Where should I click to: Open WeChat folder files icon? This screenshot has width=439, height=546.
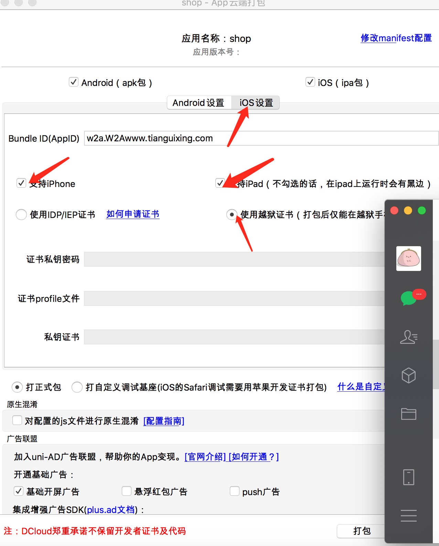(409, 414)
